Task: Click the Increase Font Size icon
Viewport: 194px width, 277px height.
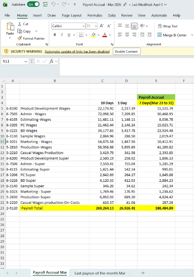Action: point(102,26)
